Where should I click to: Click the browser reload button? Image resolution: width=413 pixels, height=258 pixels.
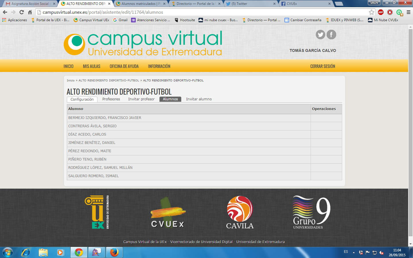(22, 12)
